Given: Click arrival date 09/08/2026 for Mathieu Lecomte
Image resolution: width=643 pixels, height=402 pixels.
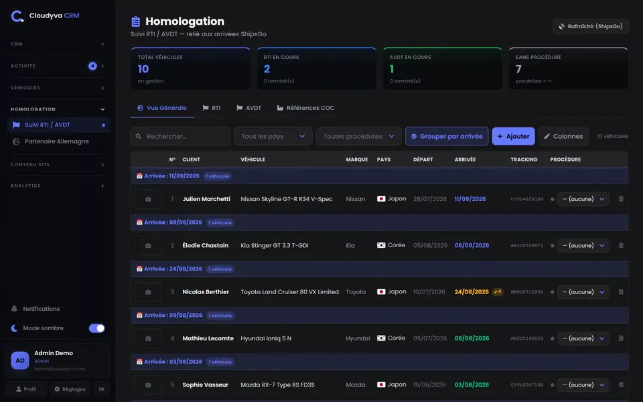Looking at the screenshot, I should coord(472,338).
